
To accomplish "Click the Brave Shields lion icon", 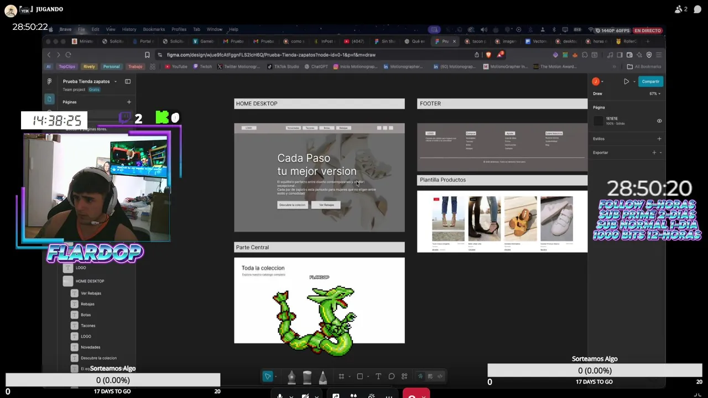I will (x=488, y=55).
